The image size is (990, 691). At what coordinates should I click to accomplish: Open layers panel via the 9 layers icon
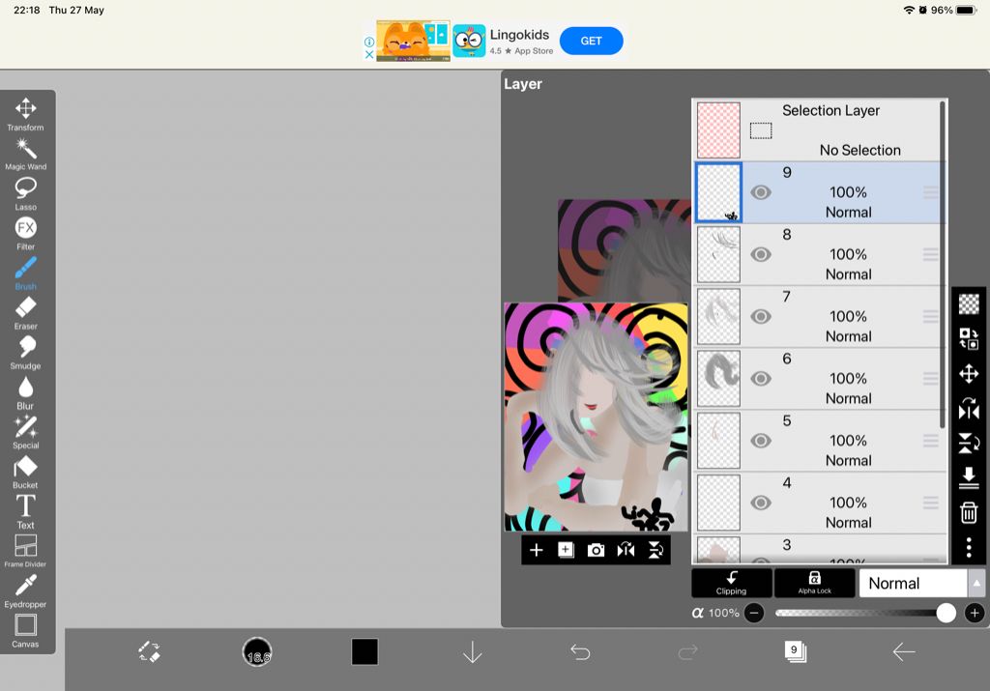coord(796,651)
